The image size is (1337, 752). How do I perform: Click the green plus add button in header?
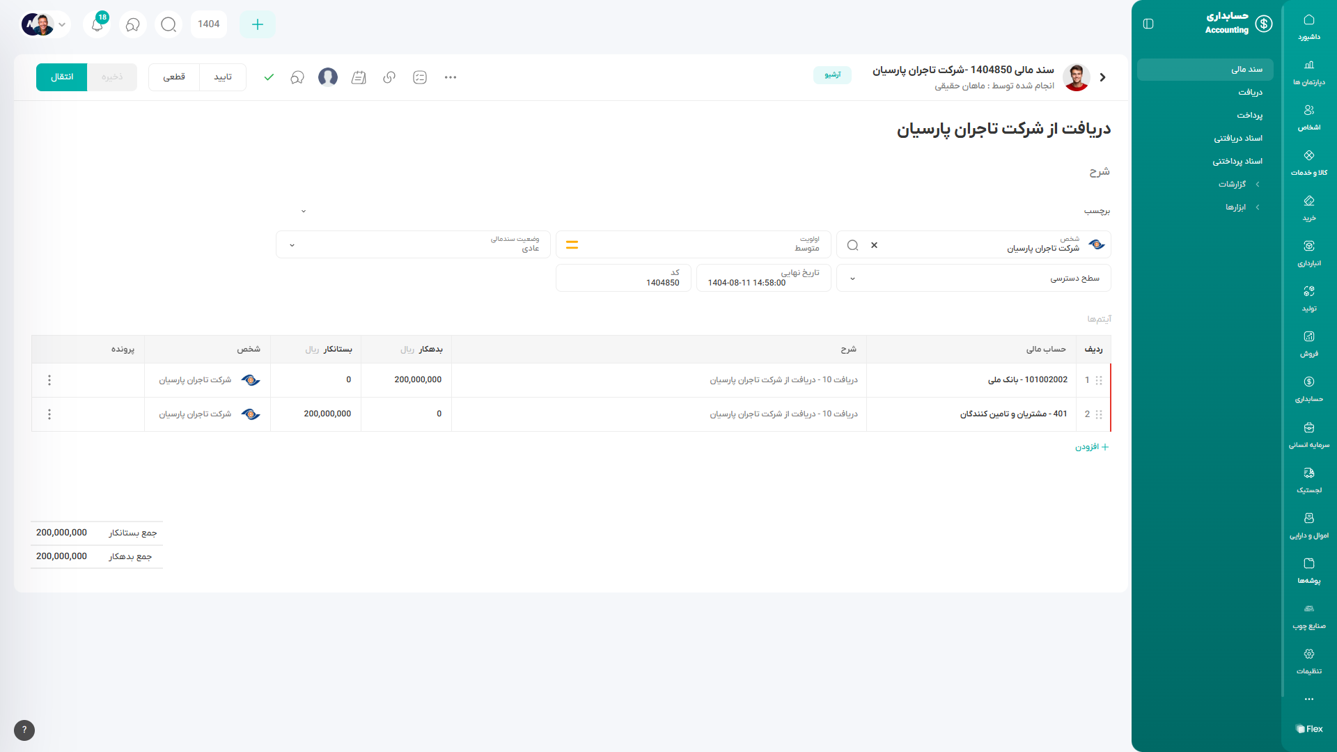(x=257, y=24)
